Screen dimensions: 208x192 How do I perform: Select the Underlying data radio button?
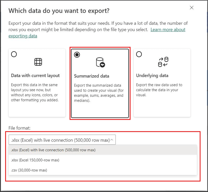tap(139, 54)
